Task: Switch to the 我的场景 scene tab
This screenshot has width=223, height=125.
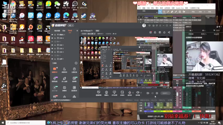Action: [57, 31]
